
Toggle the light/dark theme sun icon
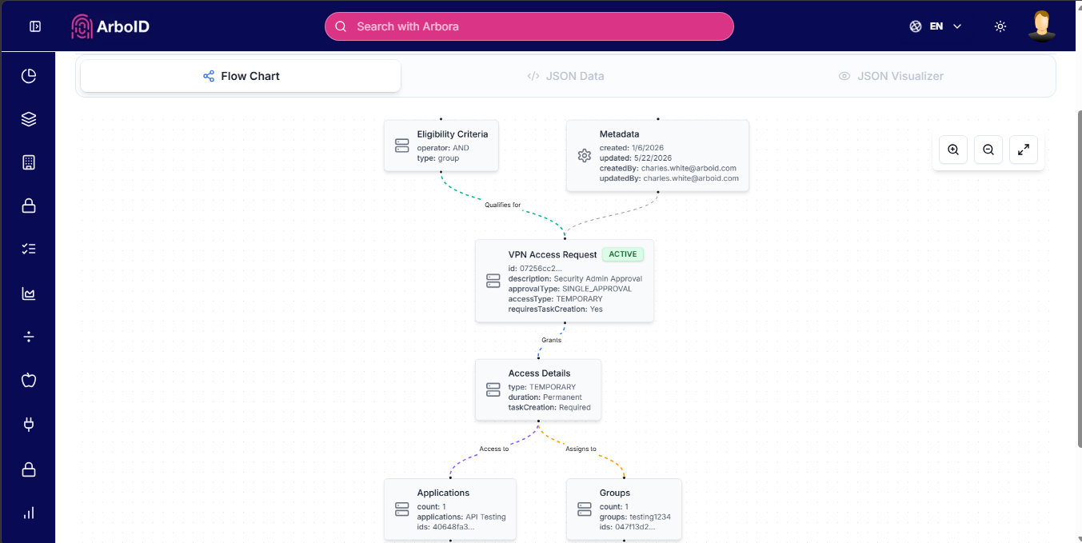[1000, 26]
